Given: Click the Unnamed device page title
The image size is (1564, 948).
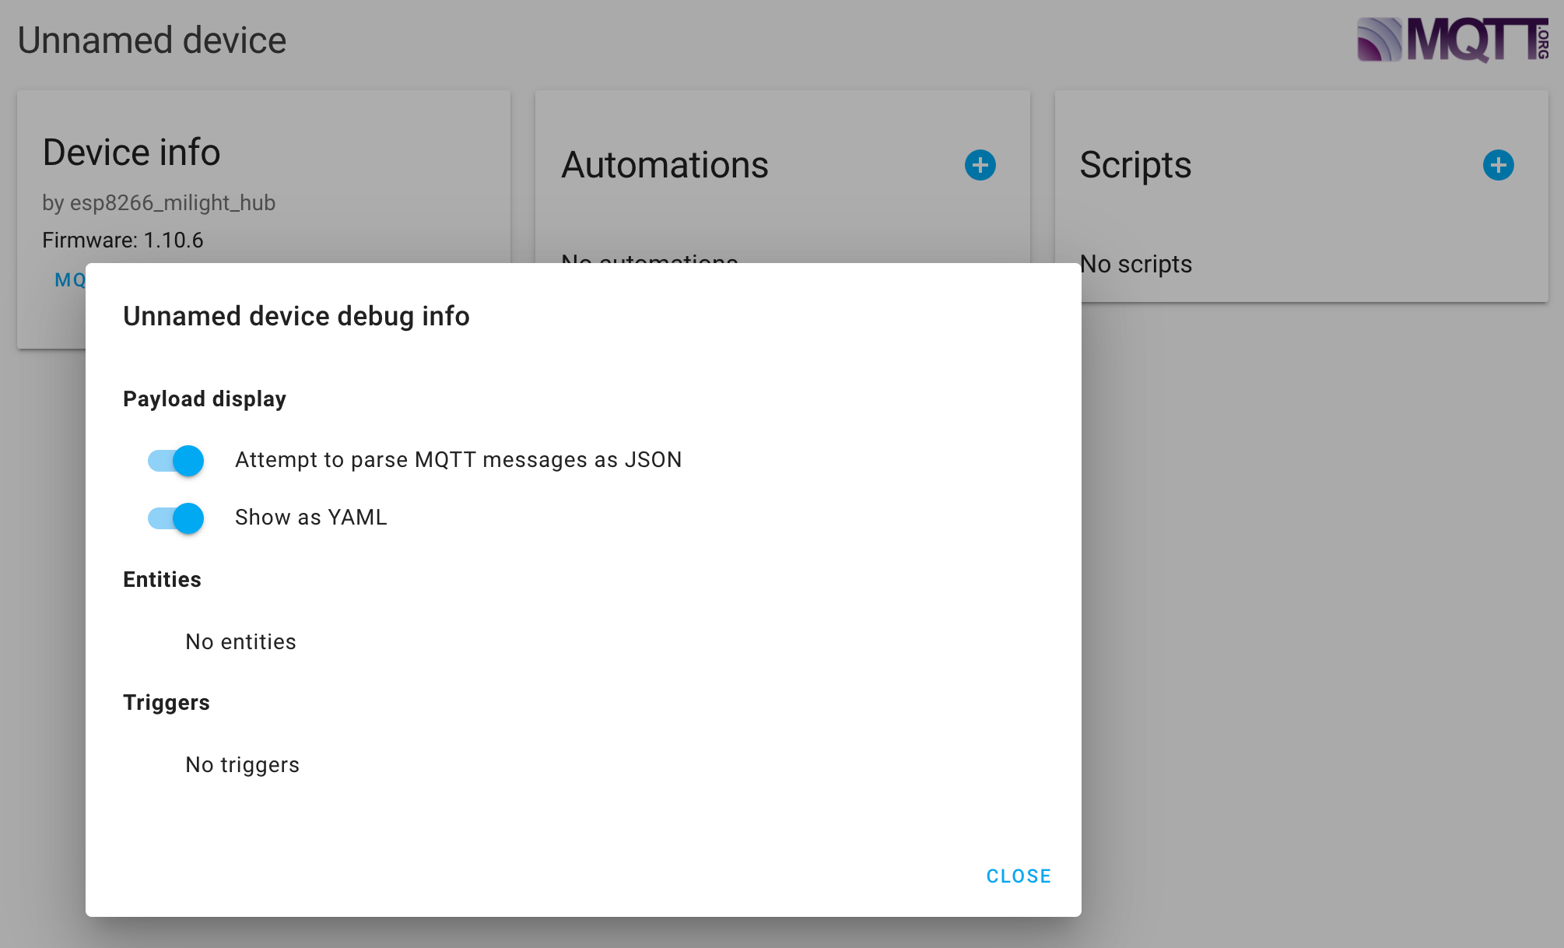Looking at the screenshot, I should [x=151, y=39].
